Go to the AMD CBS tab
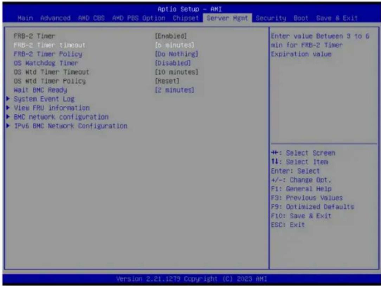This screenshot has width=381, height=286. (x=91, y=18)
